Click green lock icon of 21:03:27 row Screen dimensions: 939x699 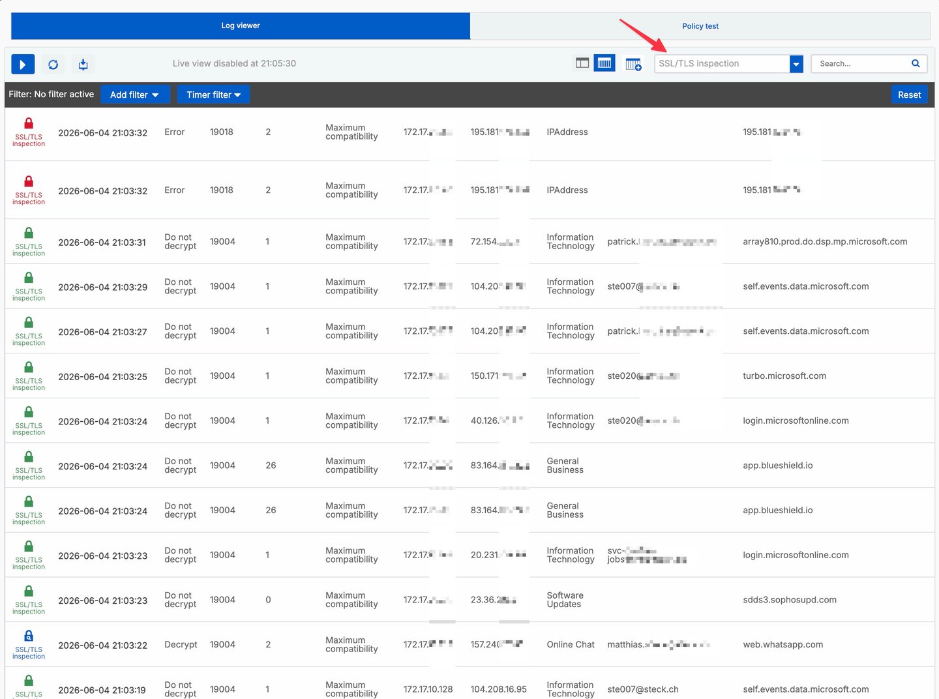coord(29,322)
